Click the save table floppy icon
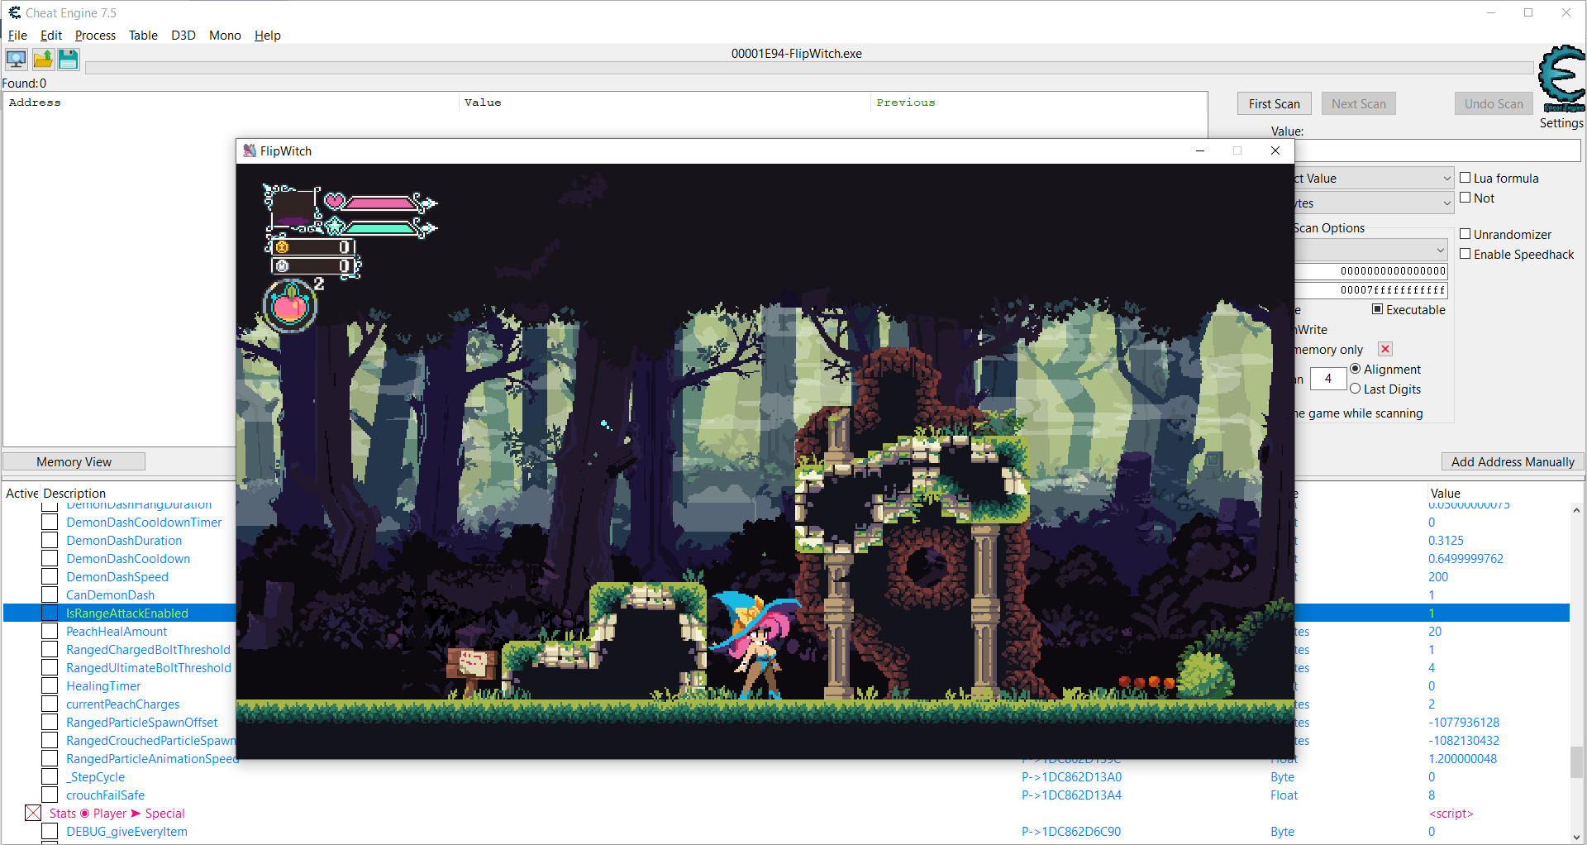This screenshot has width=1587, height=845. tap(69, 60)
